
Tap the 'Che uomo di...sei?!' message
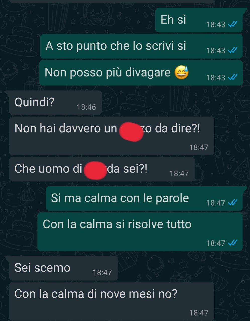point(102,169)
